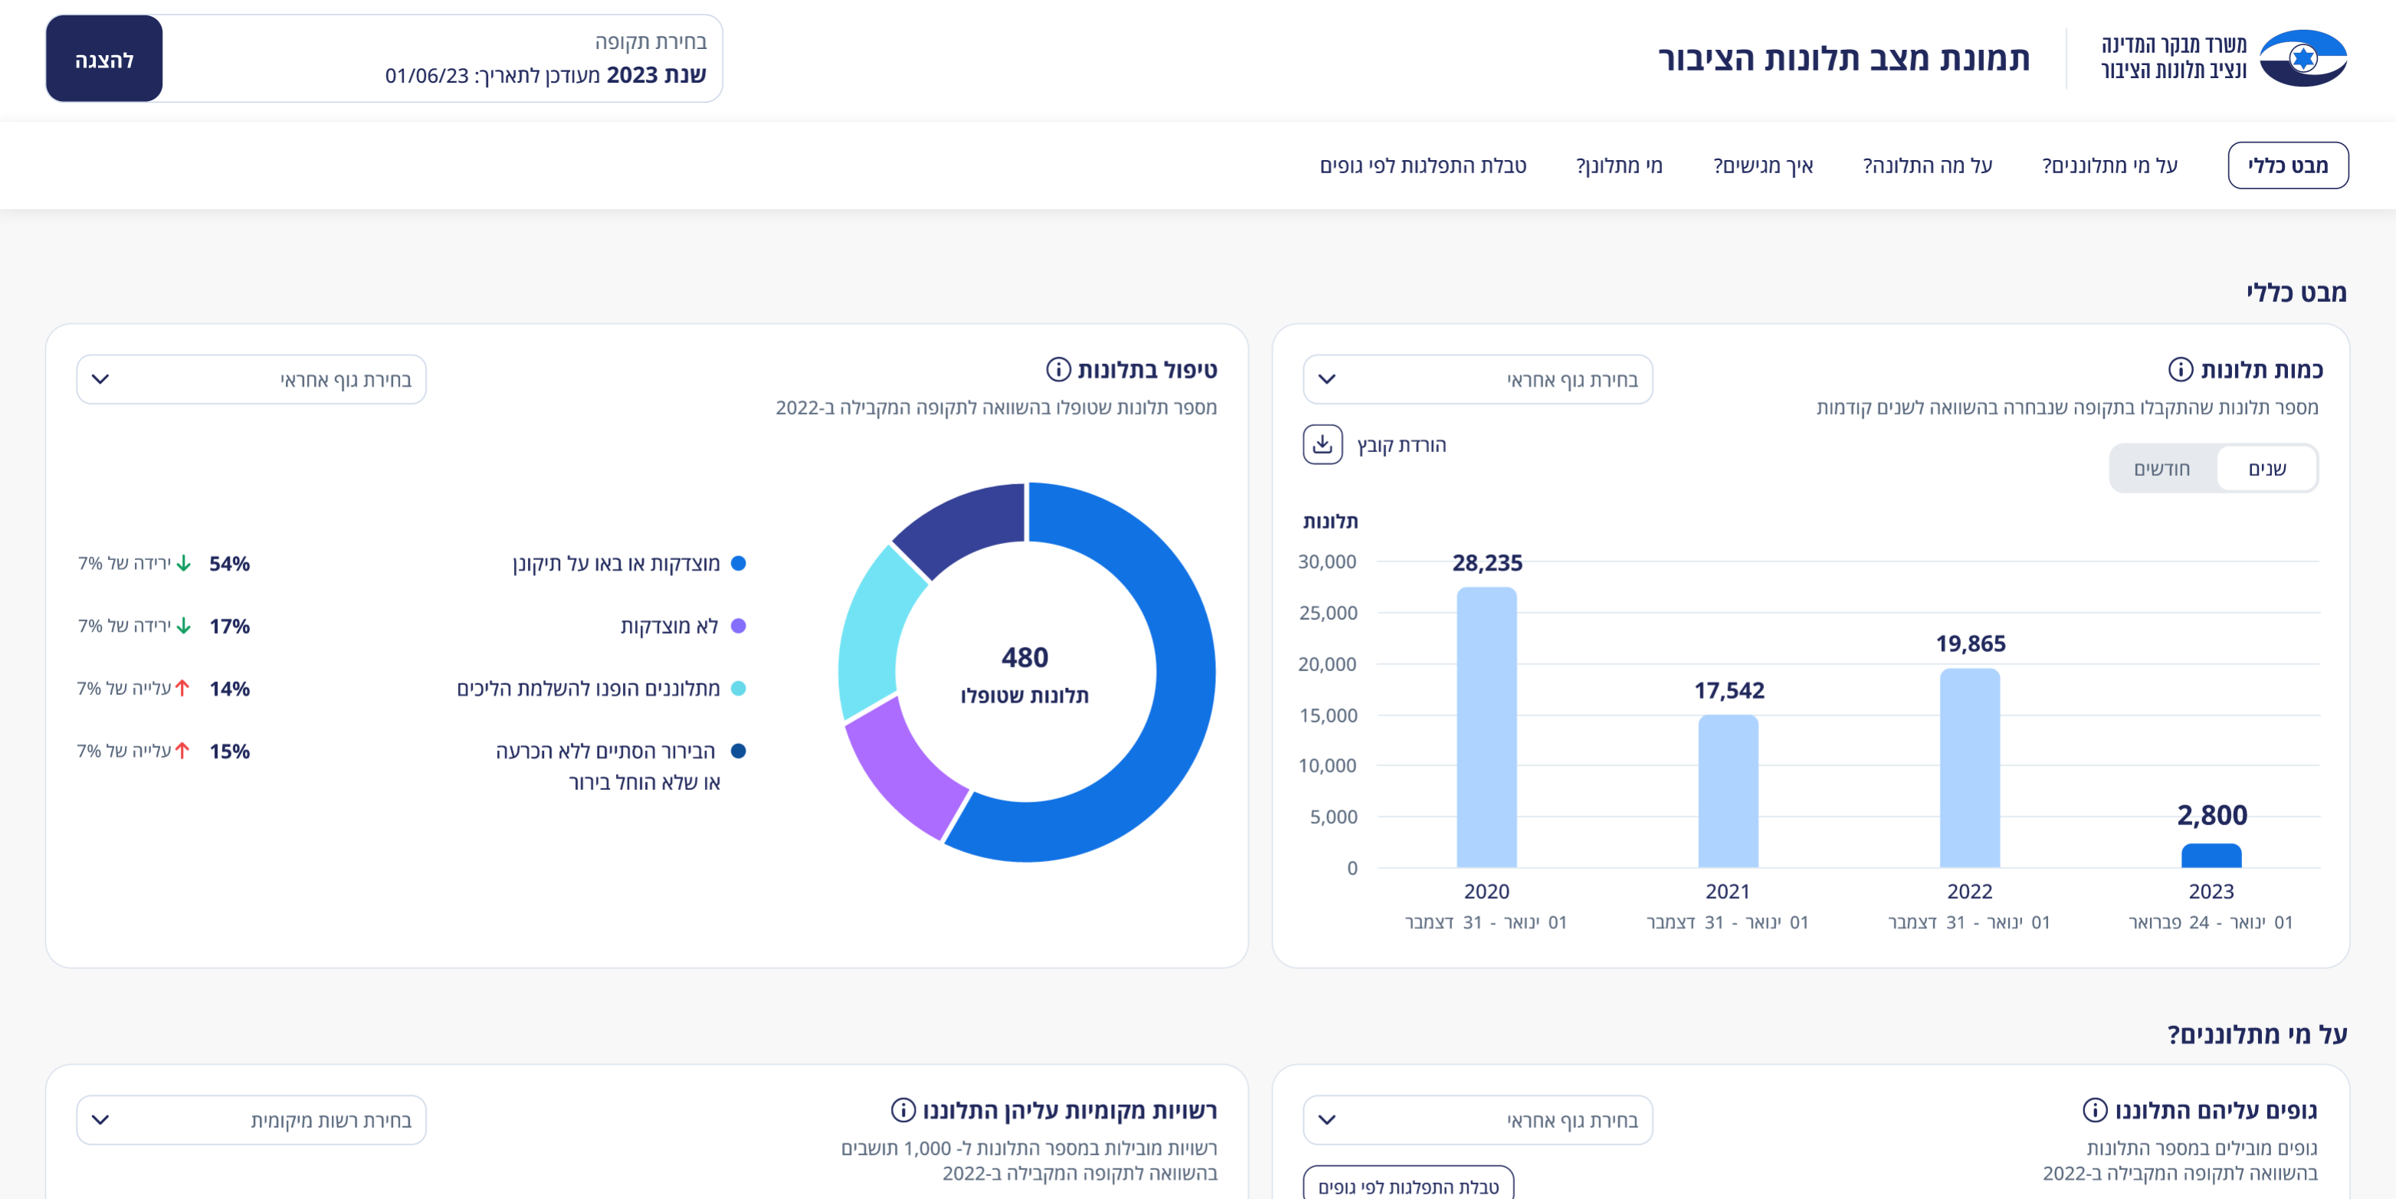The height and width of the screenshot is (1199, 2396).
Task: Click the להצגה button
Action: pyautogui.click(x=103, y=58)
